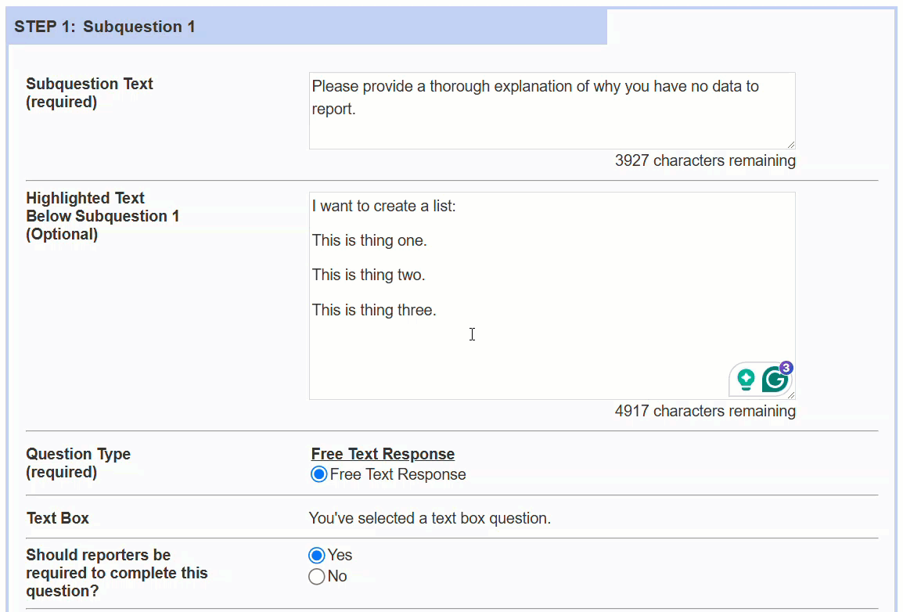Click the '3927 characters remaining' counter
903x612 pixels.
point(704,161)
